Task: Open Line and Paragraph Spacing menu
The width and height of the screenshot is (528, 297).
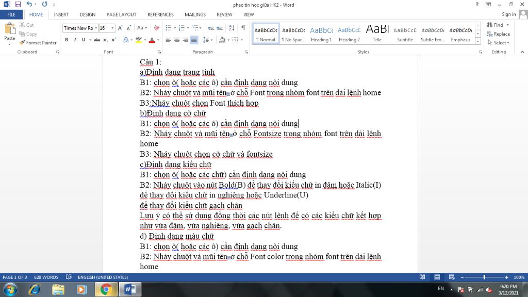Action: pos(207,40)
